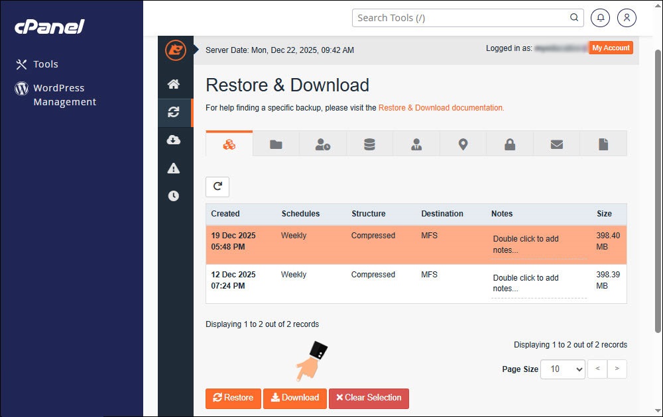Open the envelope email accounts tab
Image resolution: width=663 pixels, height=417 pixels.
pos(556,144)
